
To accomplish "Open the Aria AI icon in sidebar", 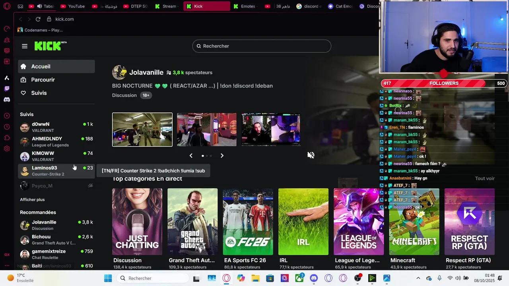I will 7,78.
